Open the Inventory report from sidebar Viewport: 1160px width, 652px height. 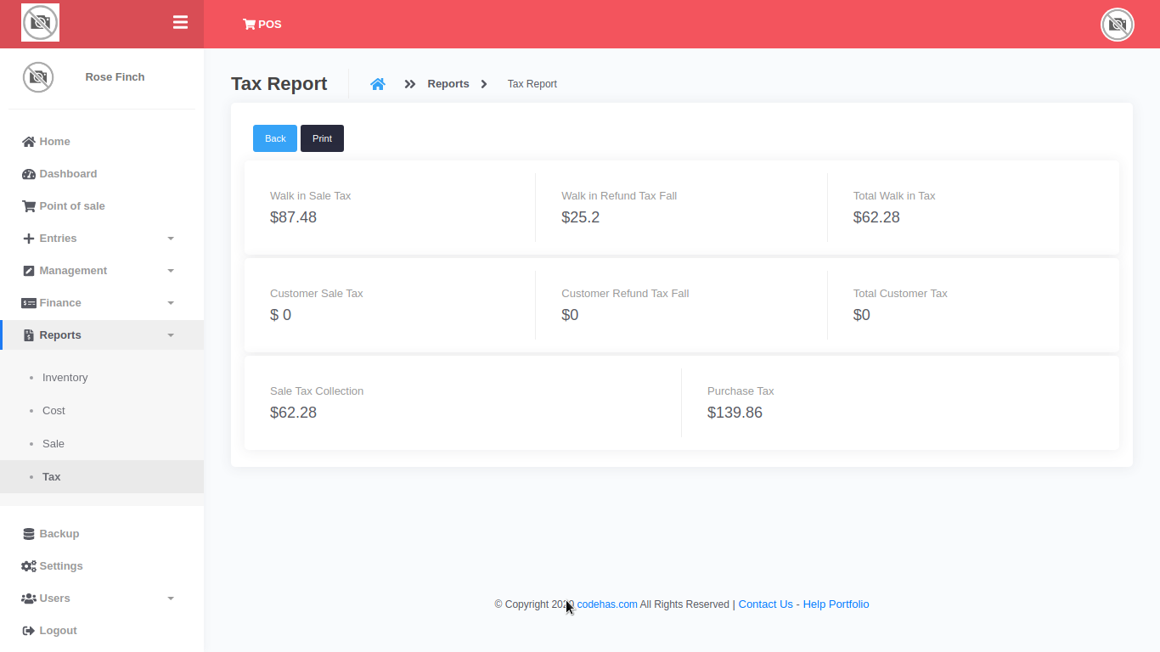pyautogui.click(x=65, y=377)
